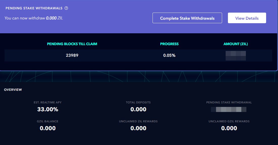This screenshot has width=278, height=145.
Task: Click the Est. Realtime APY label
Action: [48, 102]
